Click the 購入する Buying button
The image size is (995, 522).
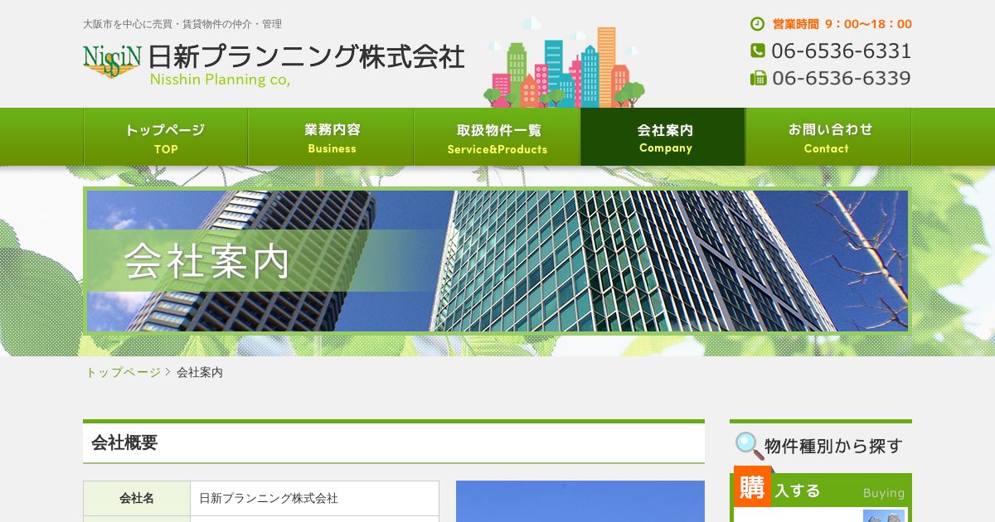(821, 490)
